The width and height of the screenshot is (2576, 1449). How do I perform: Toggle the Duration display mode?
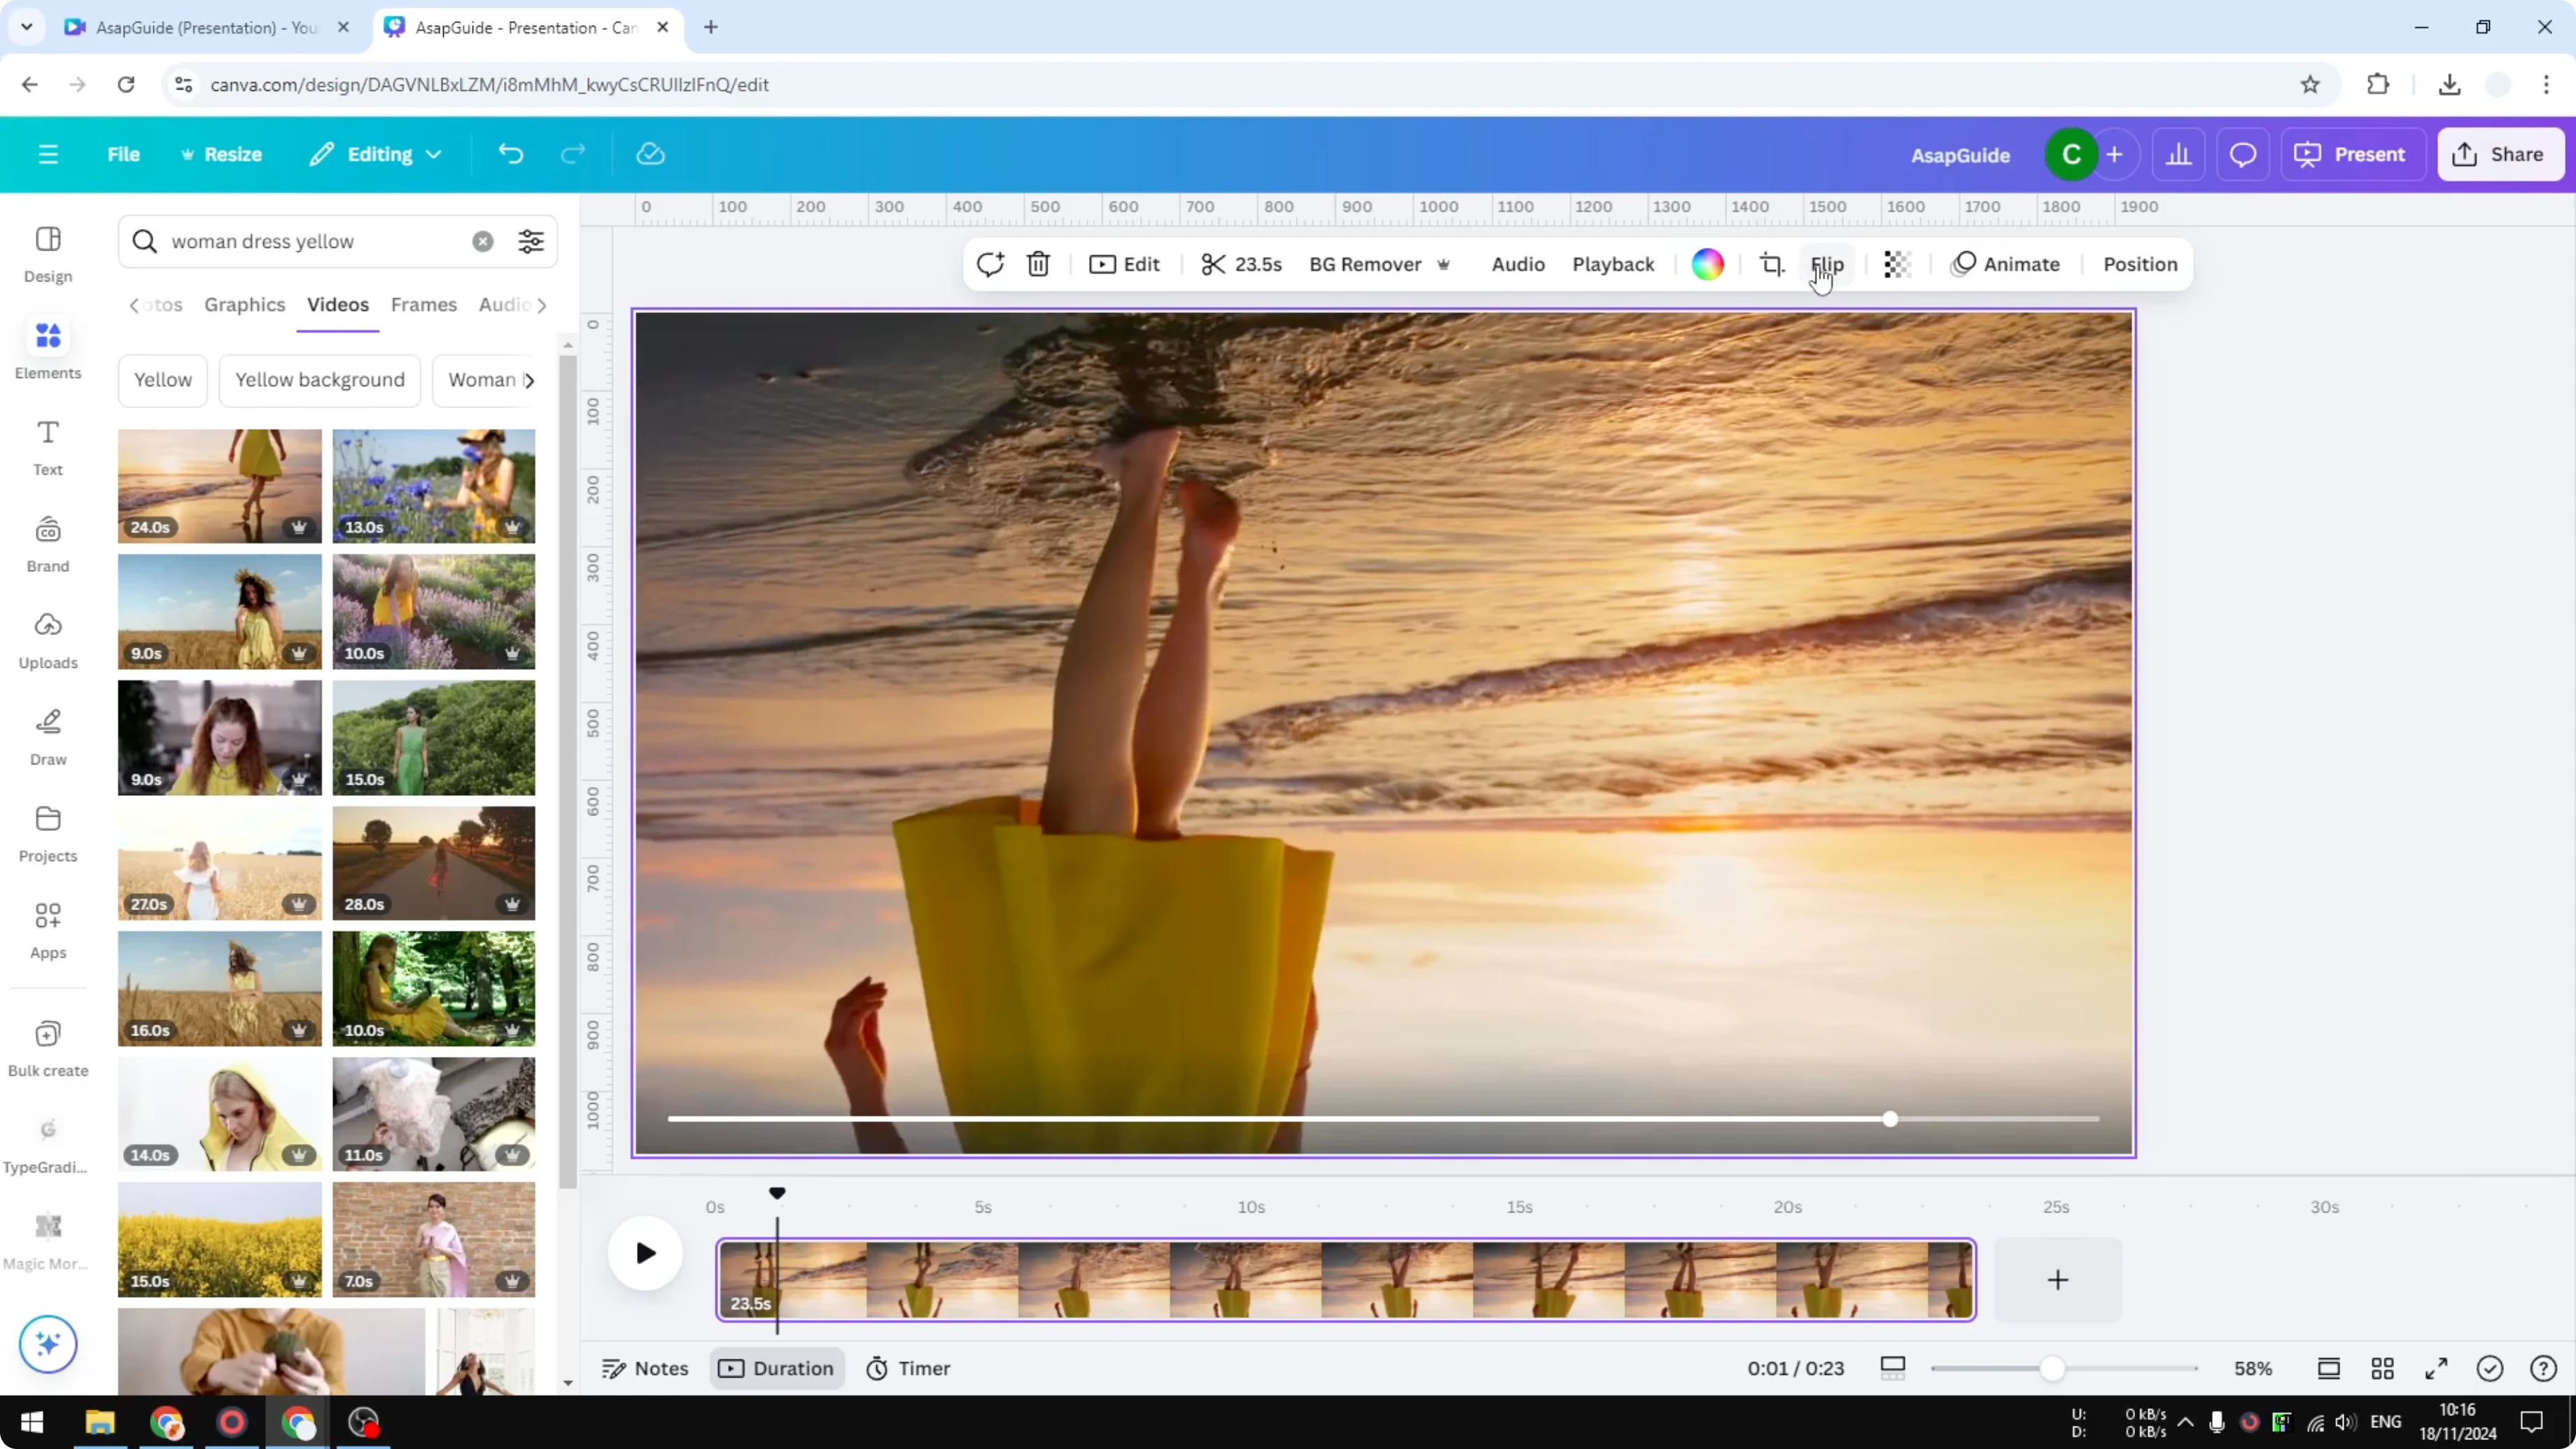pos(776,1368)
